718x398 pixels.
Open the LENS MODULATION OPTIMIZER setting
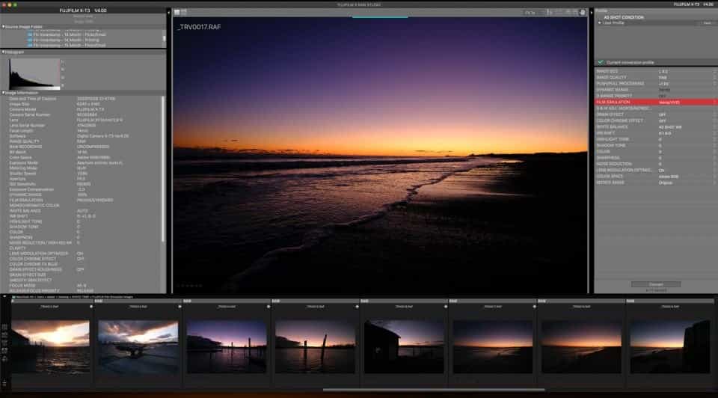pyautogui.click(x=656, y=170)
